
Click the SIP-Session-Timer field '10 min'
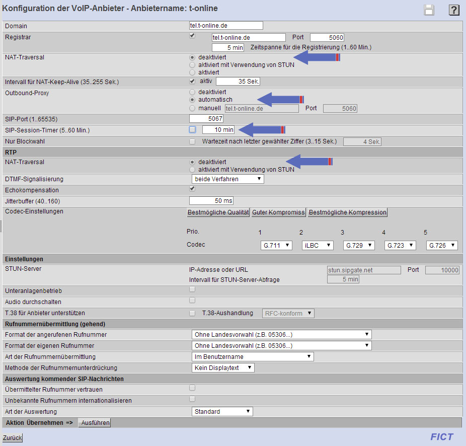pyautogui.click(x=218, y=130)
